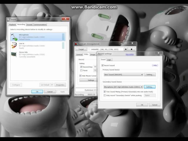This screenshot has height=141, width=188.
Task: Open Properties in the Sound window
Action: pos(60,85)
